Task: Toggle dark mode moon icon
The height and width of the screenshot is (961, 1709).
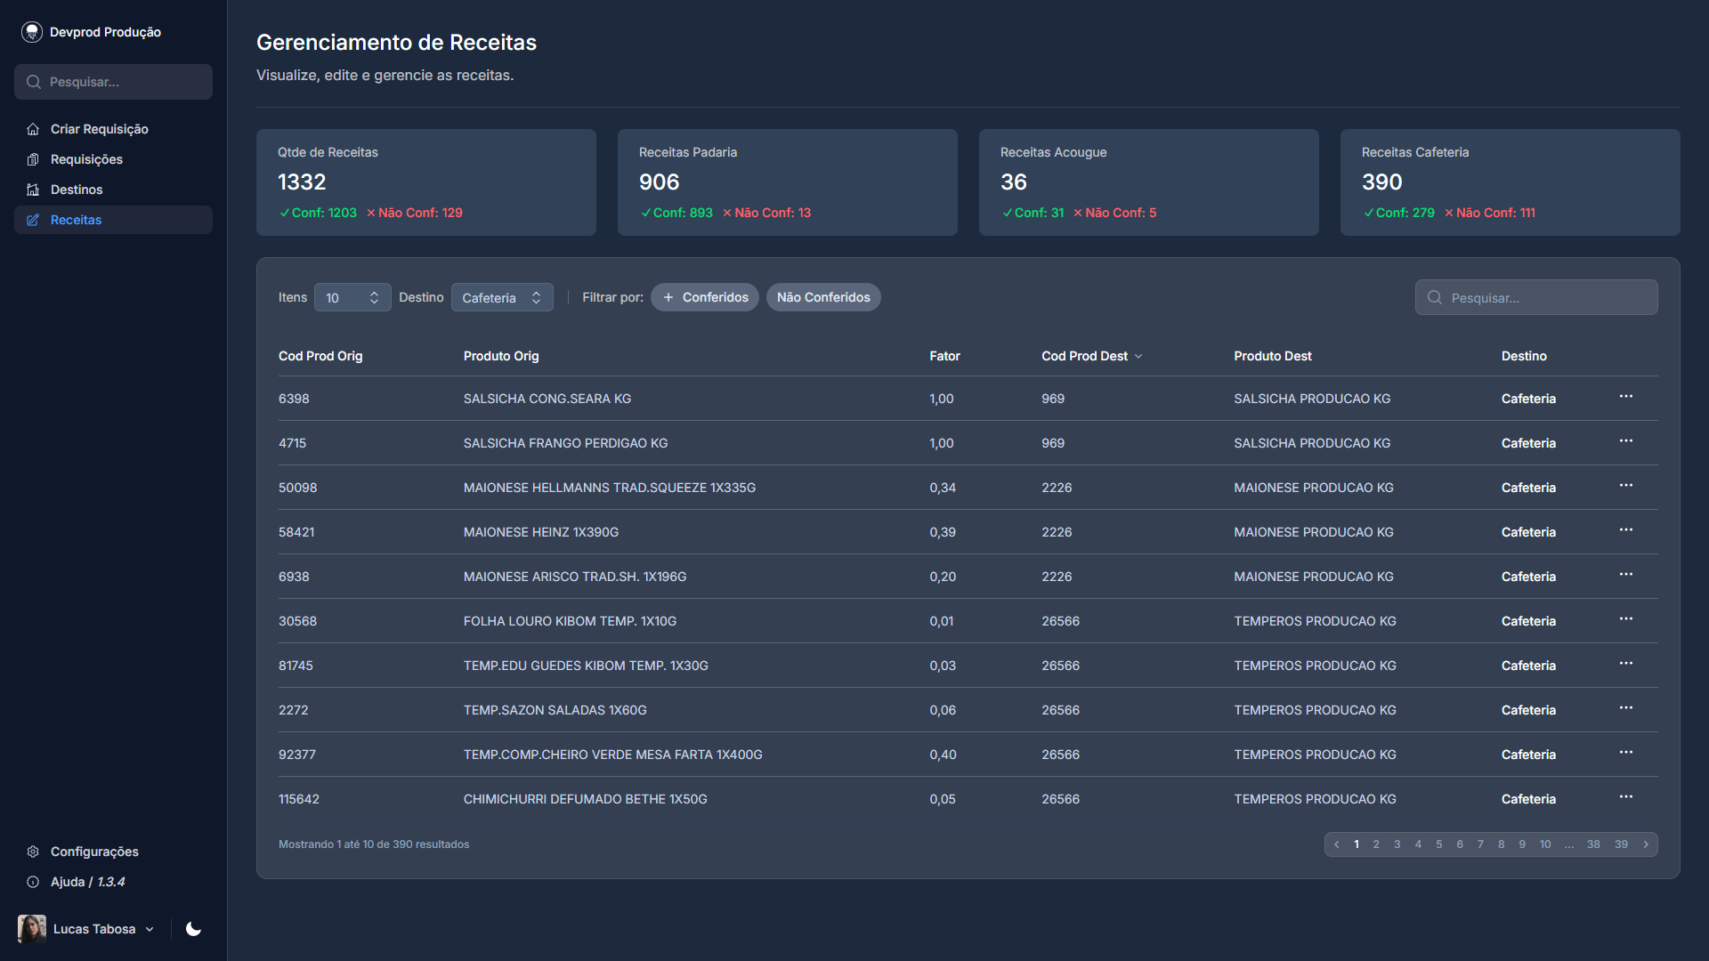Action: (x=193, y=929)
